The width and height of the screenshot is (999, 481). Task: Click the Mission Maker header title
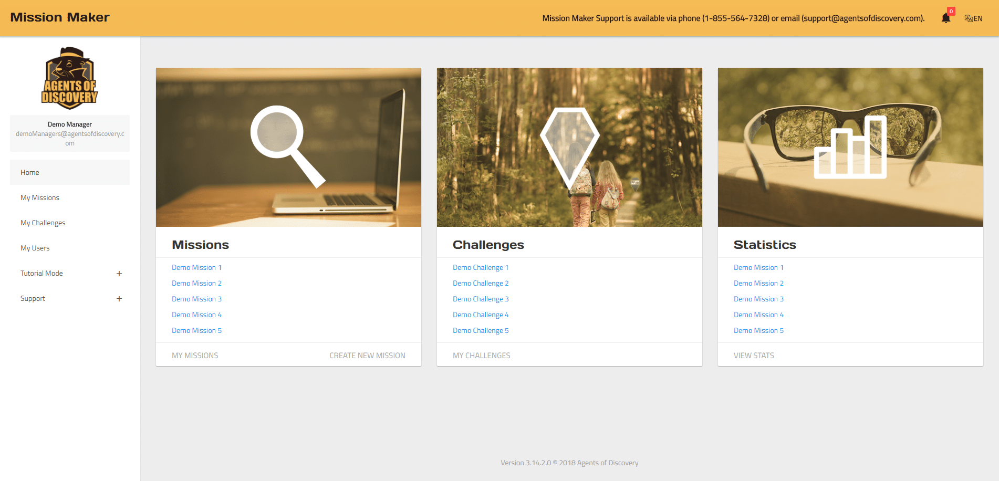pos(60,17)
